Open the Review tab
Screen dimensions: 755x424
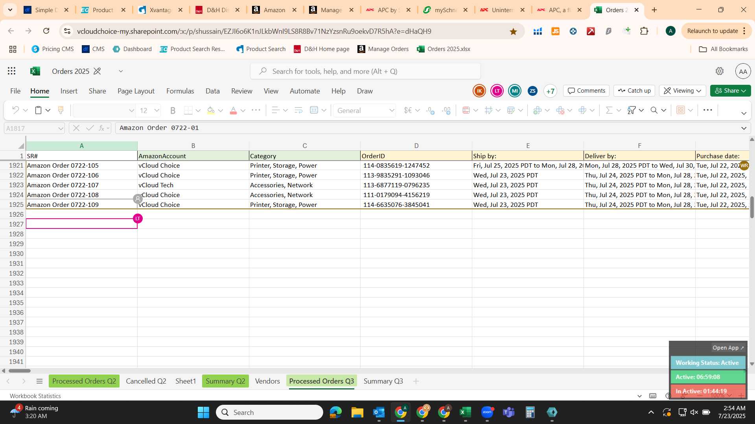[x=241, y=91]
